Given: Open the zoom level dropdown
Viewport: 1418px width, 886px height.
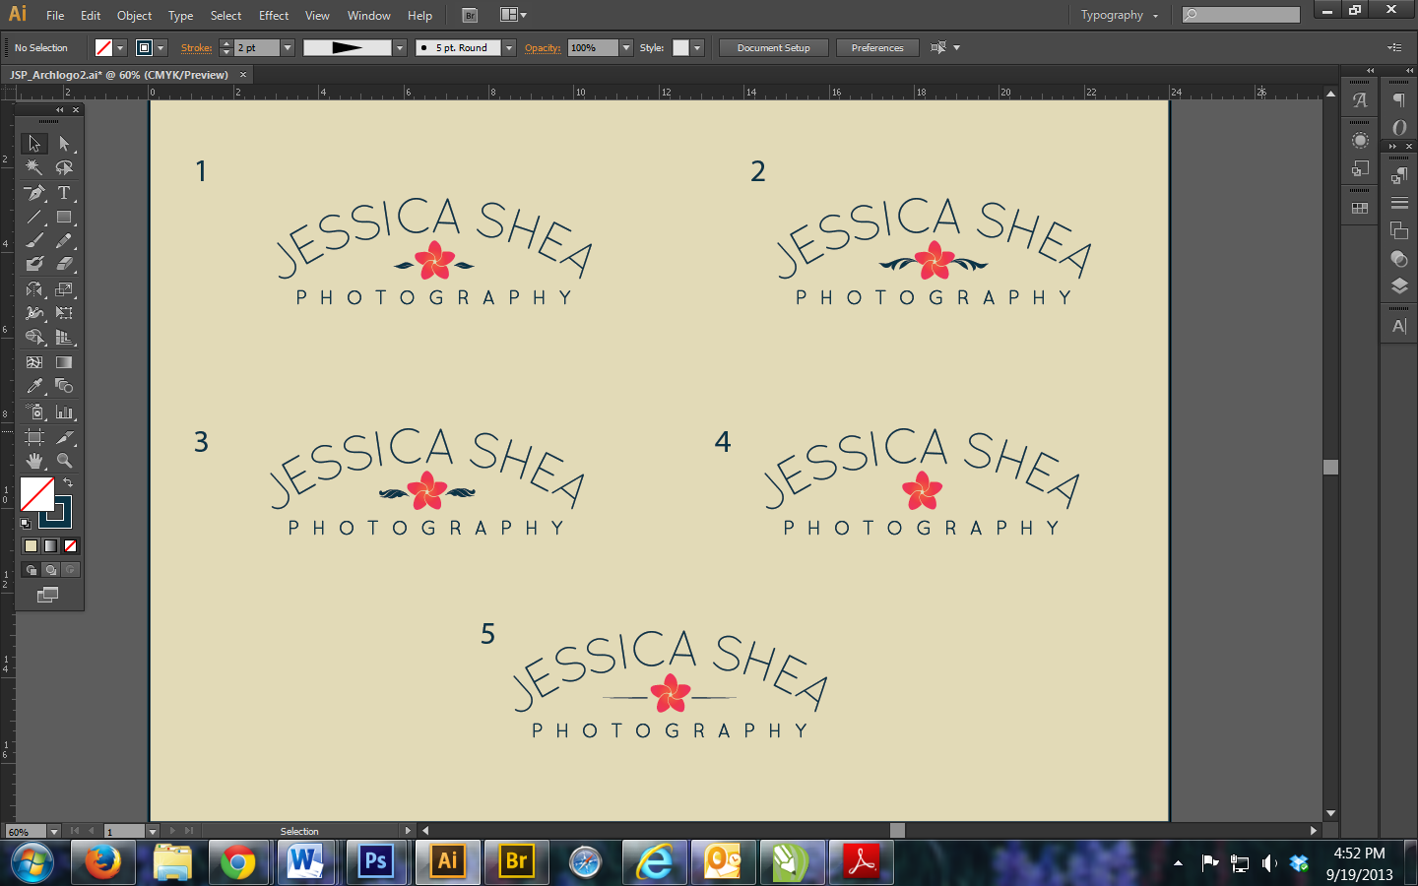Looking at the screenshot, I should 54,832.
